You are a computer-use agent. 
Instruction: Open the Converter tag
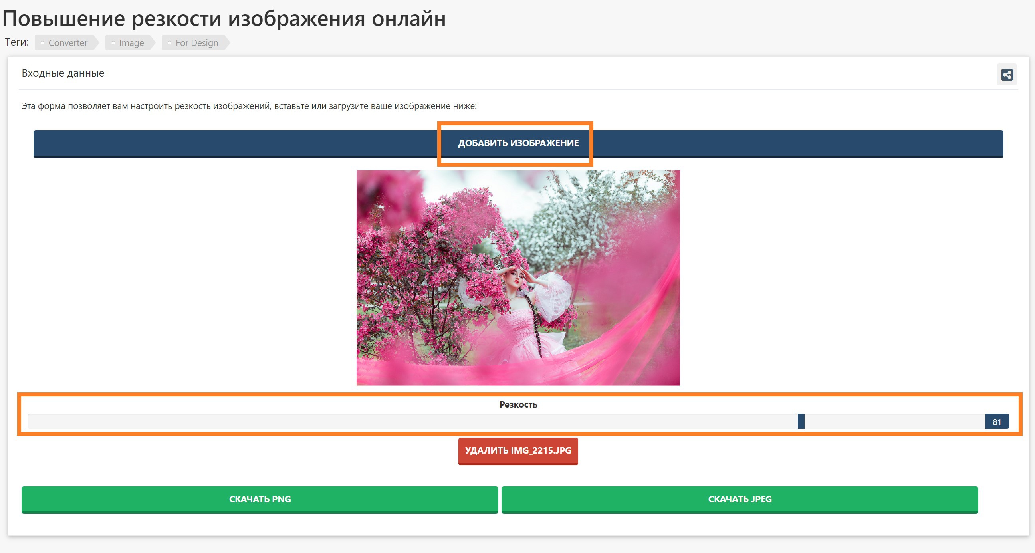(x=67, y=43)
